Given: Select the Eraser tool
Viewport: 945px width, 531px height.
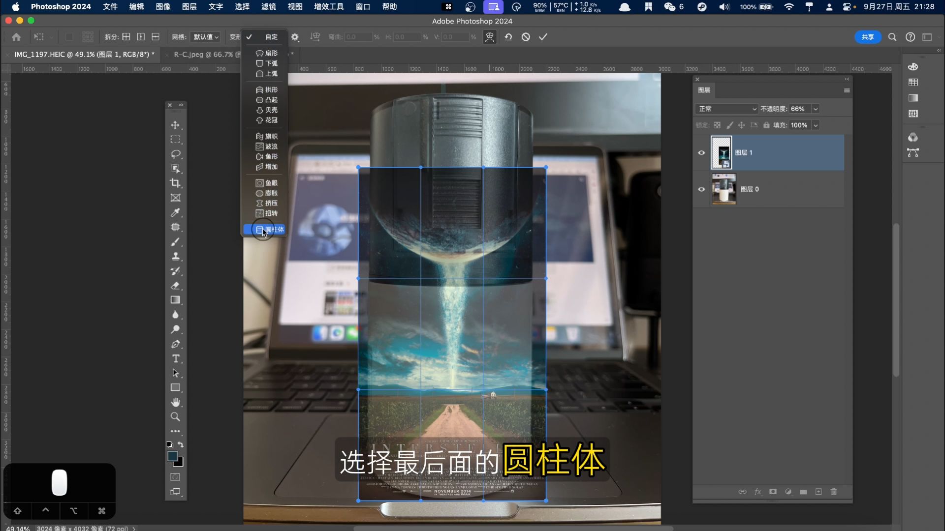Looking at the screenshot, I should tap(175, 285).
